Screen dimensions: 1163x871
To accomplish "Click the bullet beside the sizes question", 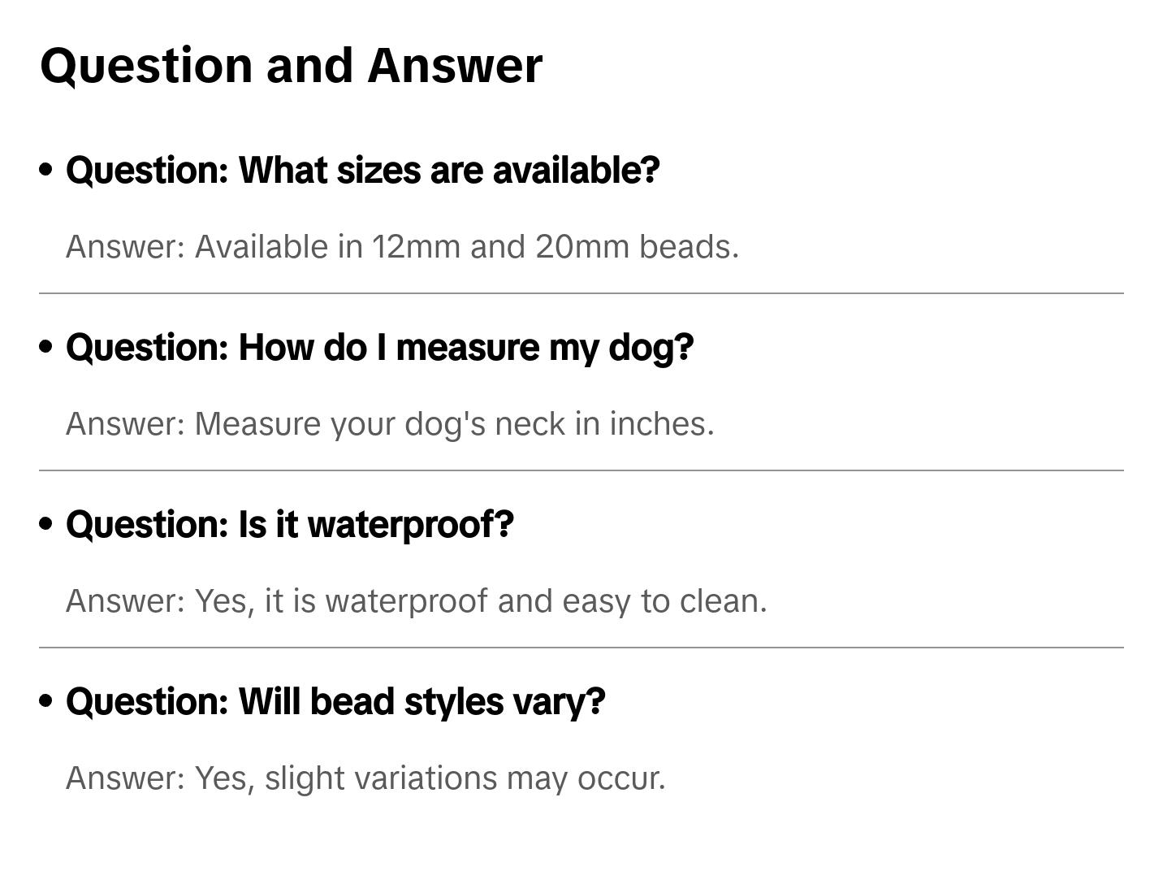I will 46,170.
